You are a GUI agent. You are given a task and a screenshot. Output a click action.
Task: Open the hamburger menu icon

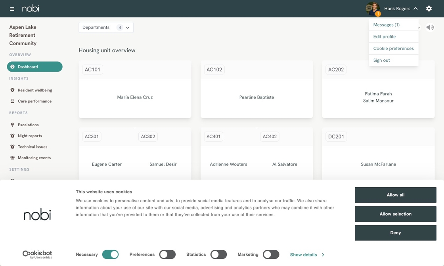click(12, 9)
